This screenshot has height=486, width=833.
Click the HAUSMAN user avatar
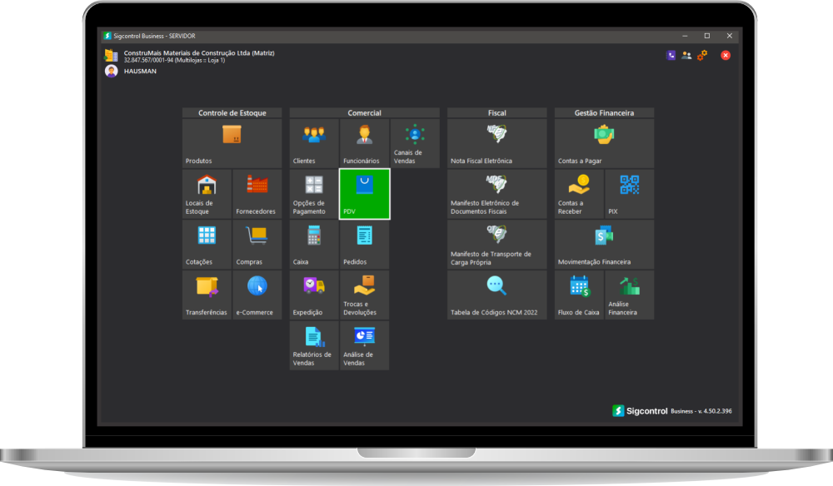(x=111, y=72)
